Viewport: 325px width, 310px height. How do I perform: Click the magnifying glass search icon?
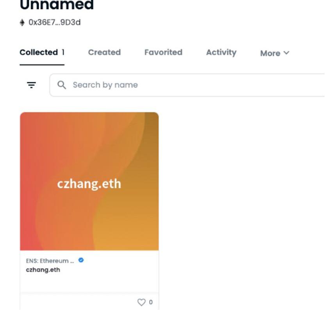[x=62, y=85]
